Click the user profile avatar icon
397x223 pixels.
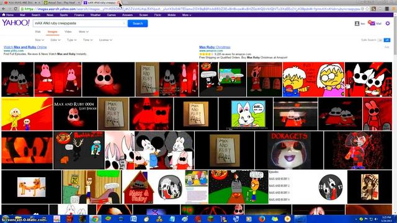357,24
